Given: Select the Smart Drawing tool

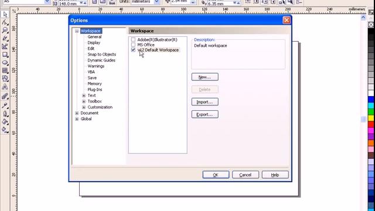Looking at the screenshot, I should click(x=5, y=46).
